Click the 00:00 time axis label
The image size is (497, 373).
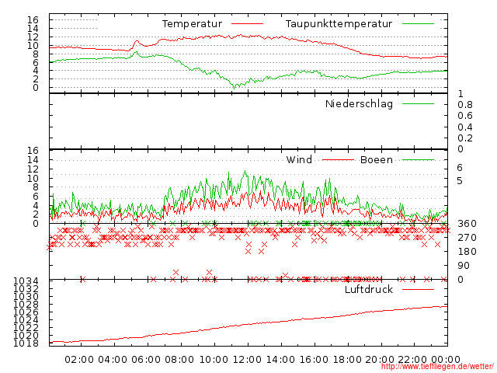click(446, 360)
